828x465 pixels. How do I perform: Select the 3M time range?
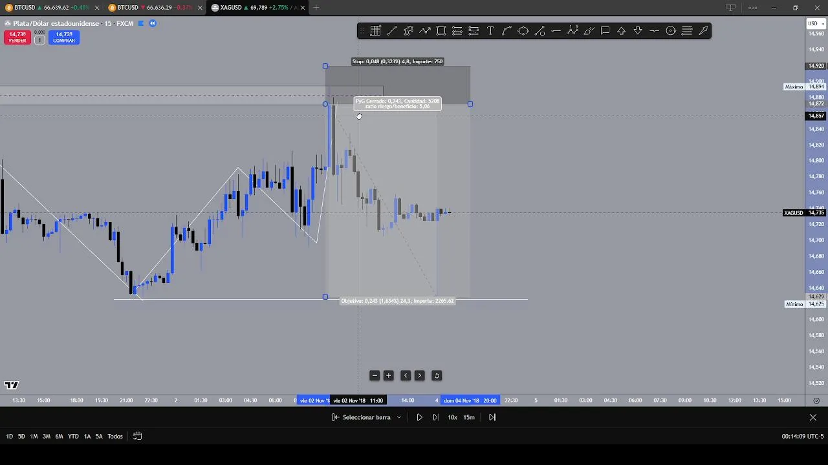click(x=47, y=437)
